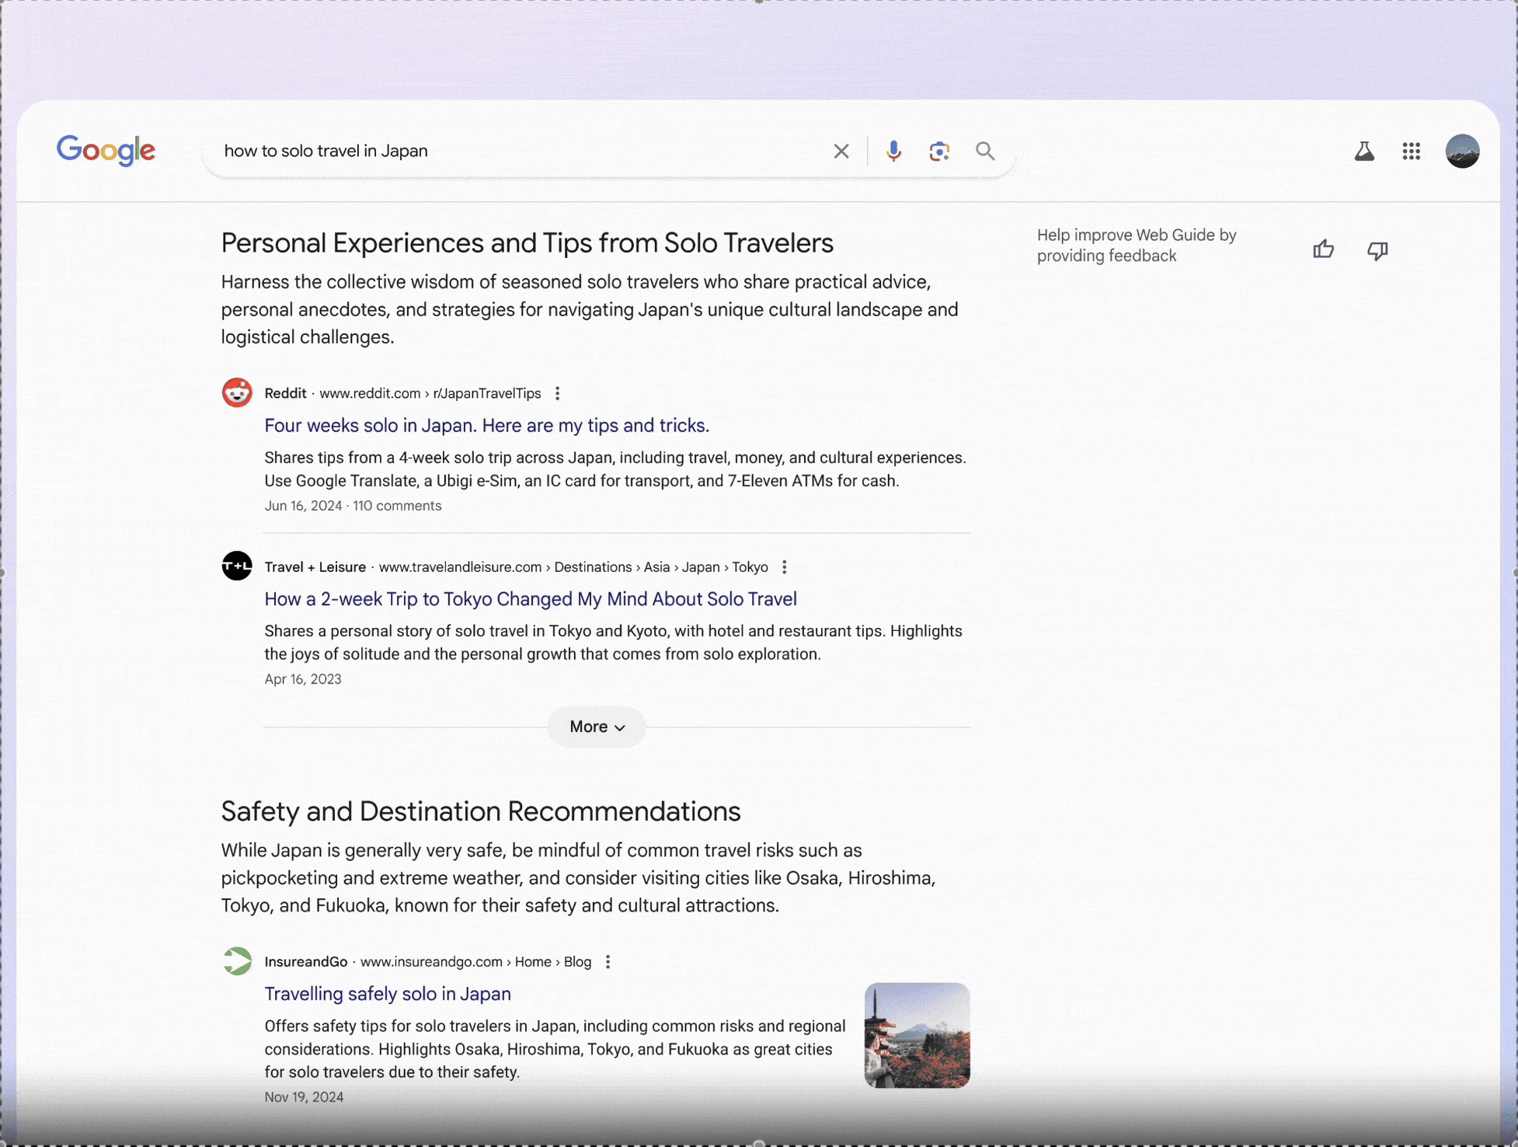Click the search input field

coord(513,151)
